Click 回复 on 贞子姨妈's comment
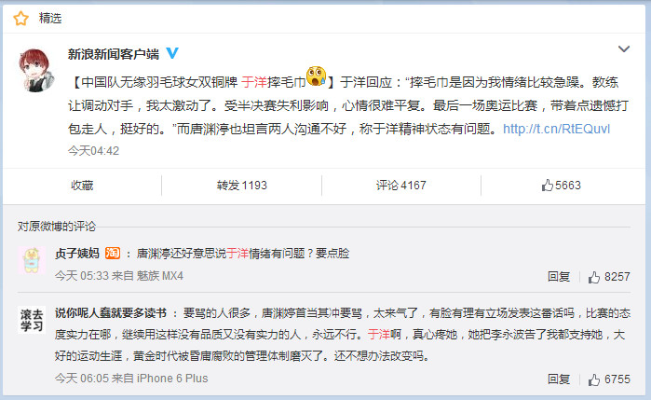651x400 pixels. click(x=559, y=277)
